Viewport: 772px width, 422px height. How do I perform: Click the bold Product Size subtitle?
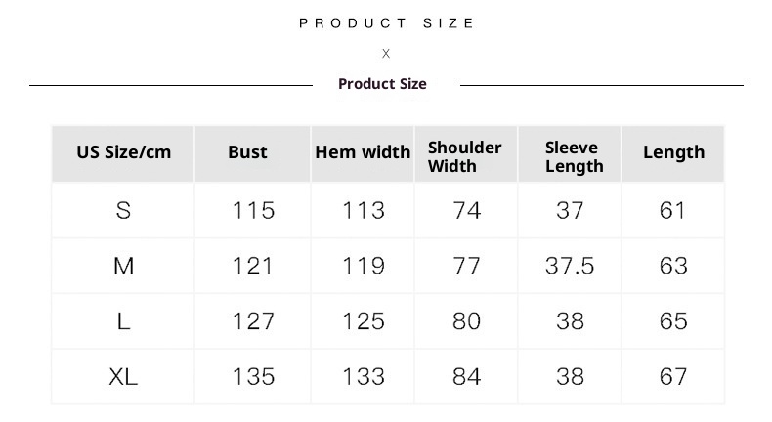click(382, 84)
